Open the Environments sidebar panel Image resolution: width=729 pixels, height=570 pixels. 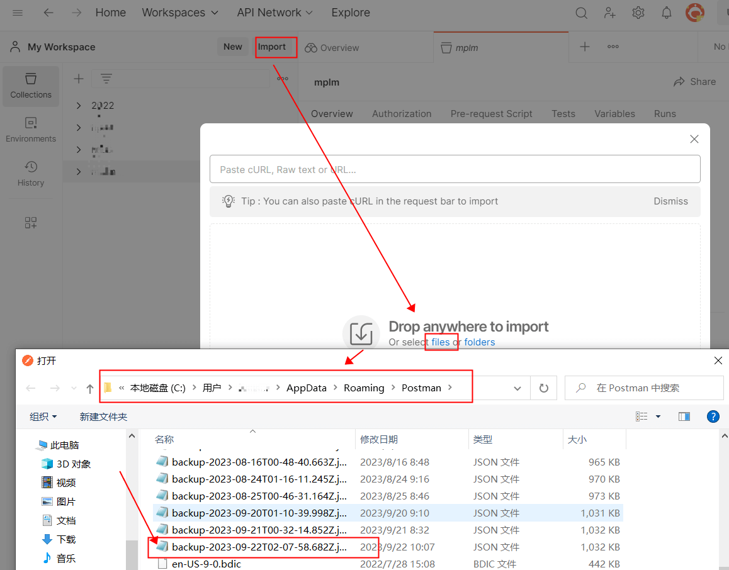tap(31, 130)
